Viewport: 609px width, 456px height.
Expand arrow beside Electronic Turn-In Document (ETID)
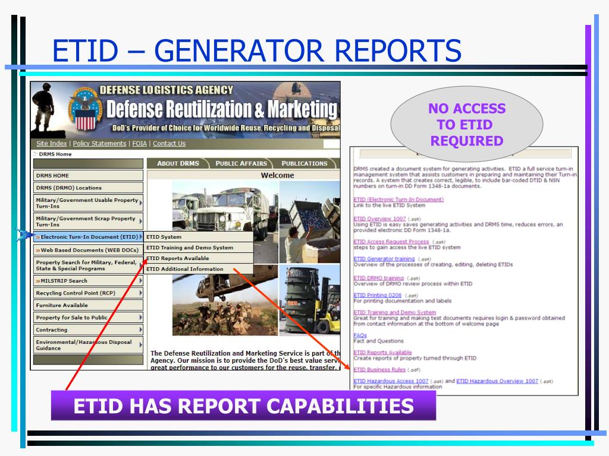click(140, 236)
